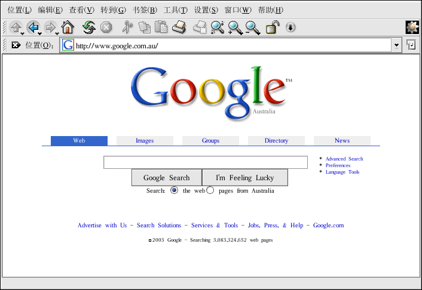This screenshot has height=290, width=422.
Task: Click the Copy icon in toolbar
Action: tap(145, 27)
